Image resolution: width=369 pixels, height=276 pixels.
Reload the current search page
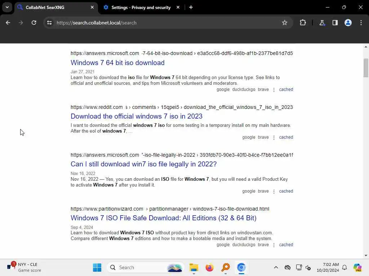(x=34, y=23)
